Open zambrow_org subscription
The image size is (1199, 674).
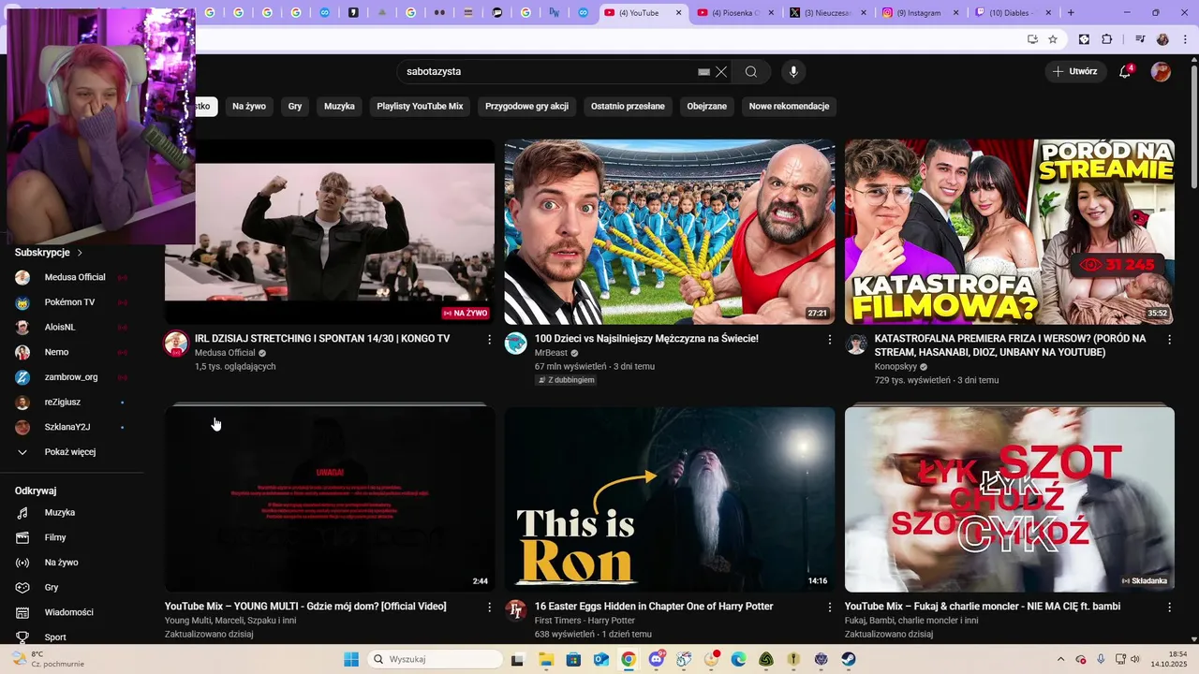click(x=70, y=377)
